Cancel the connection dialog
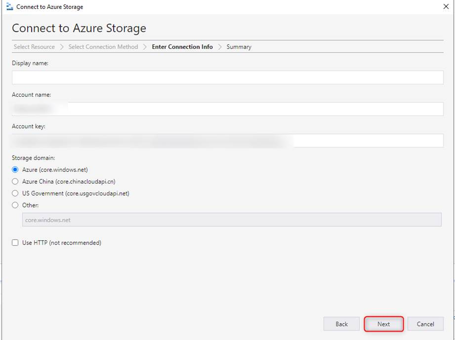 pyautogui.click(x=425, y=324)
